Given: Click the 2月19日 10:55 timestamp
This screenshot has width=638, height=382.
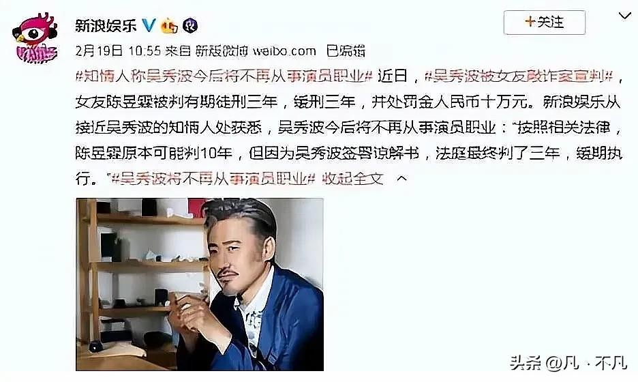Looking at the screenshot, I should point(119,51).
